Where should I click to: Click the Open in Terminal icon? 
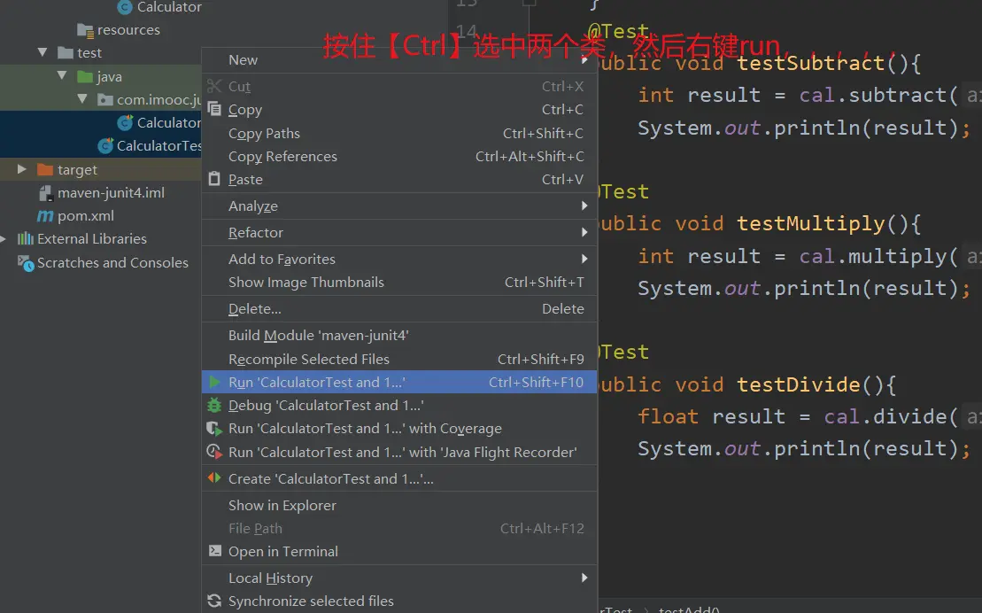(213, 551)
